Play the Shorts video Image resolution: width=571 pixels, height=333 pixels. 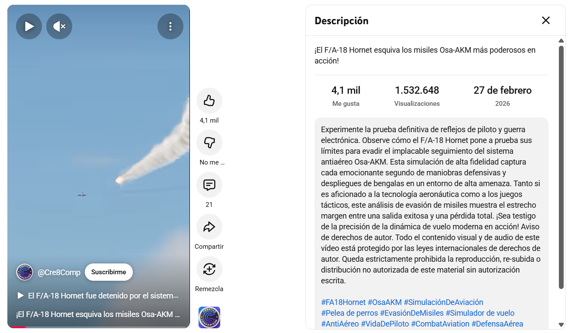[29, 26]
